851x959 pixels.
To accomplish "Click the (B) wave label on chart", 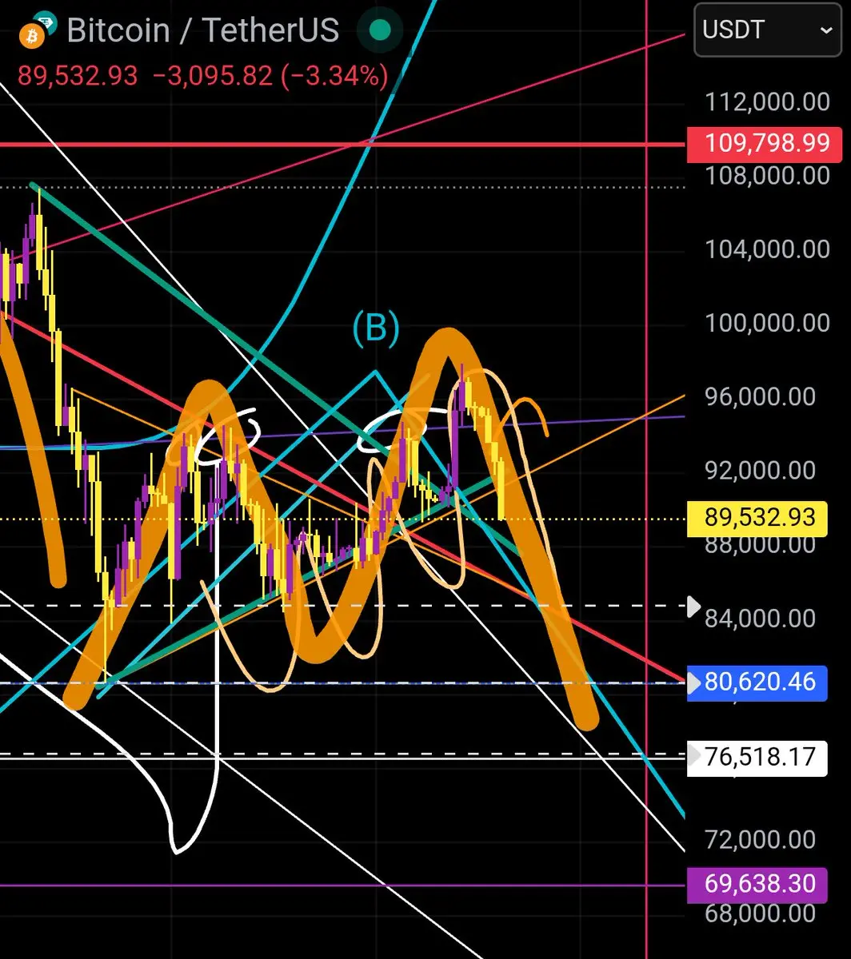I will (375, 328).
